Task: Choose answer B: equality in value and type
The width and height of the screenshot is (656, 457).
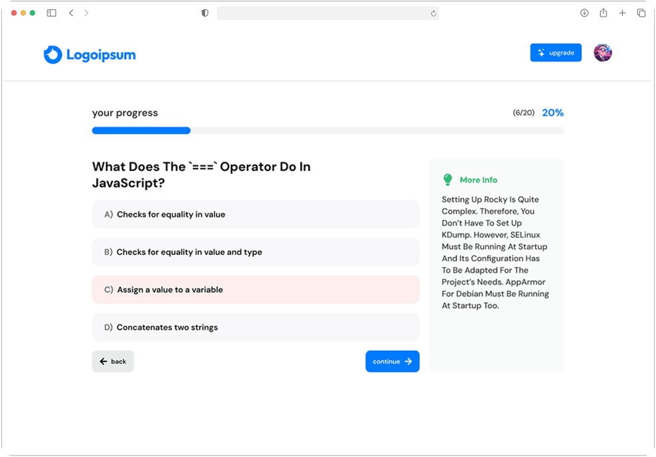Action: tap(256, 252)
